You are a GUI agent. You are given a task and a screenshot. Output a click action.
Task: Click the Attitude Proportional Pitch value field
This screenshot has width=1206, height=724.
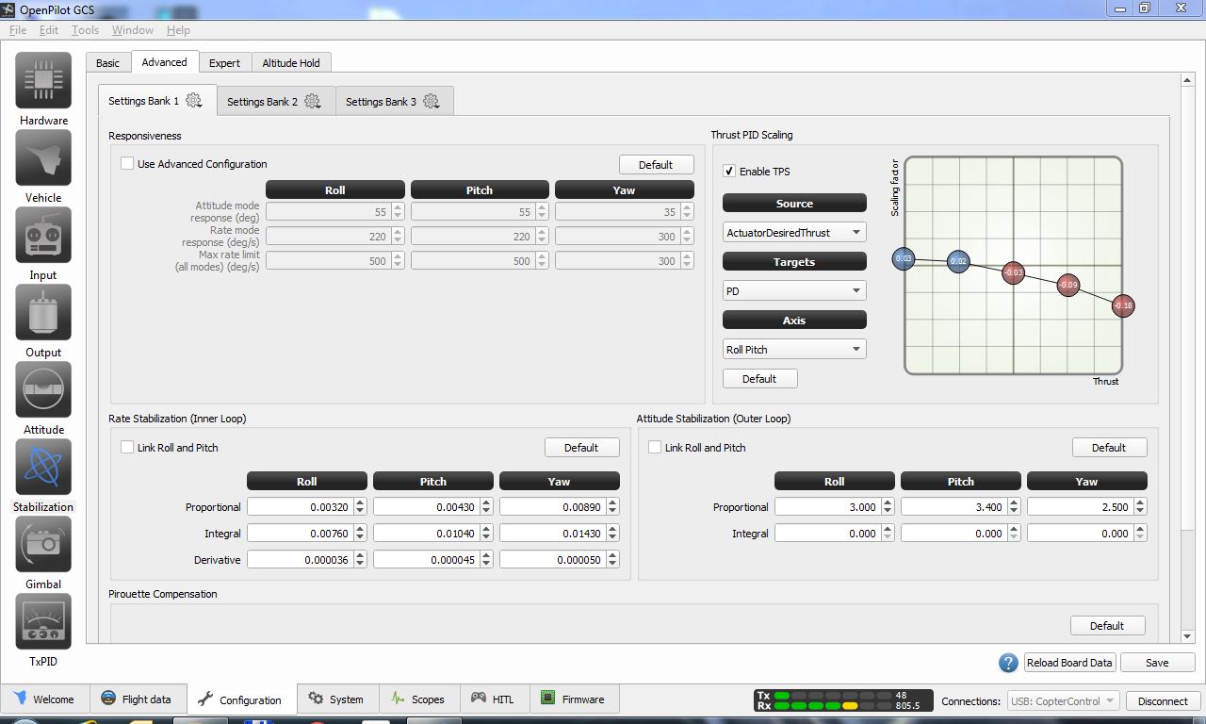[953, 506]
